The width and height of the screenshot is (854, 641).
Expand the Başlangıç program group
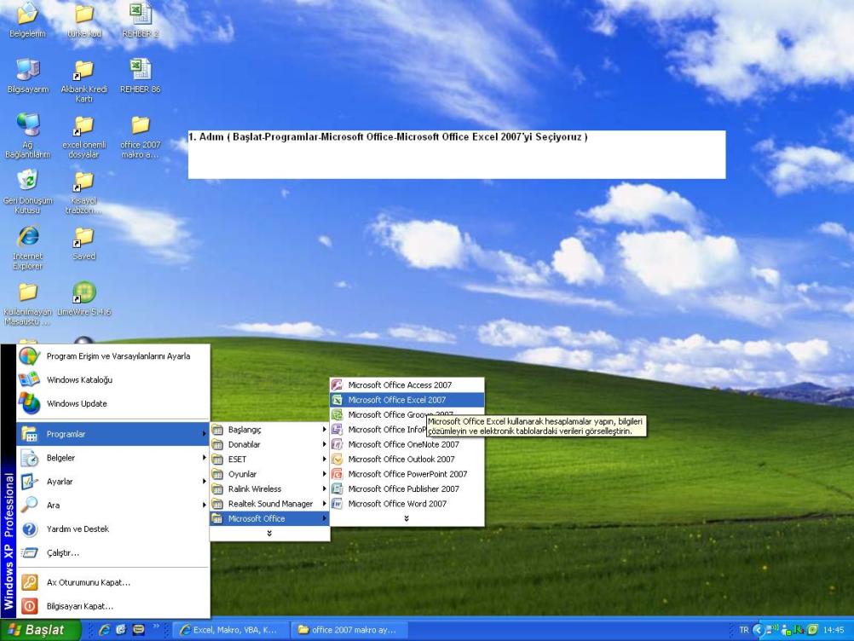[x=269, y=430]
